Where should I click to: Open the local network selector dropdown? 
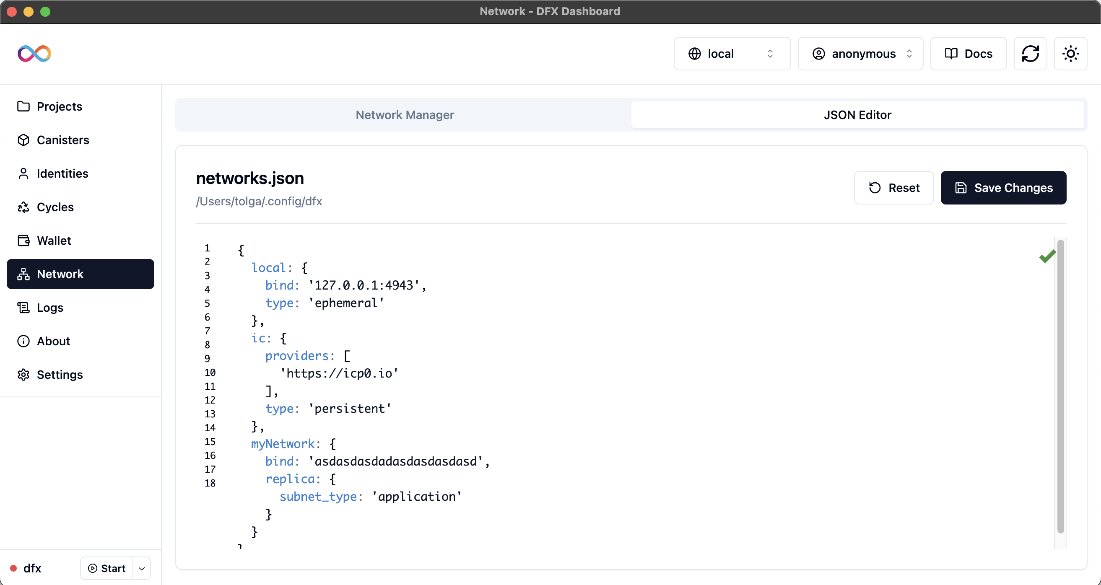[732, 53]
